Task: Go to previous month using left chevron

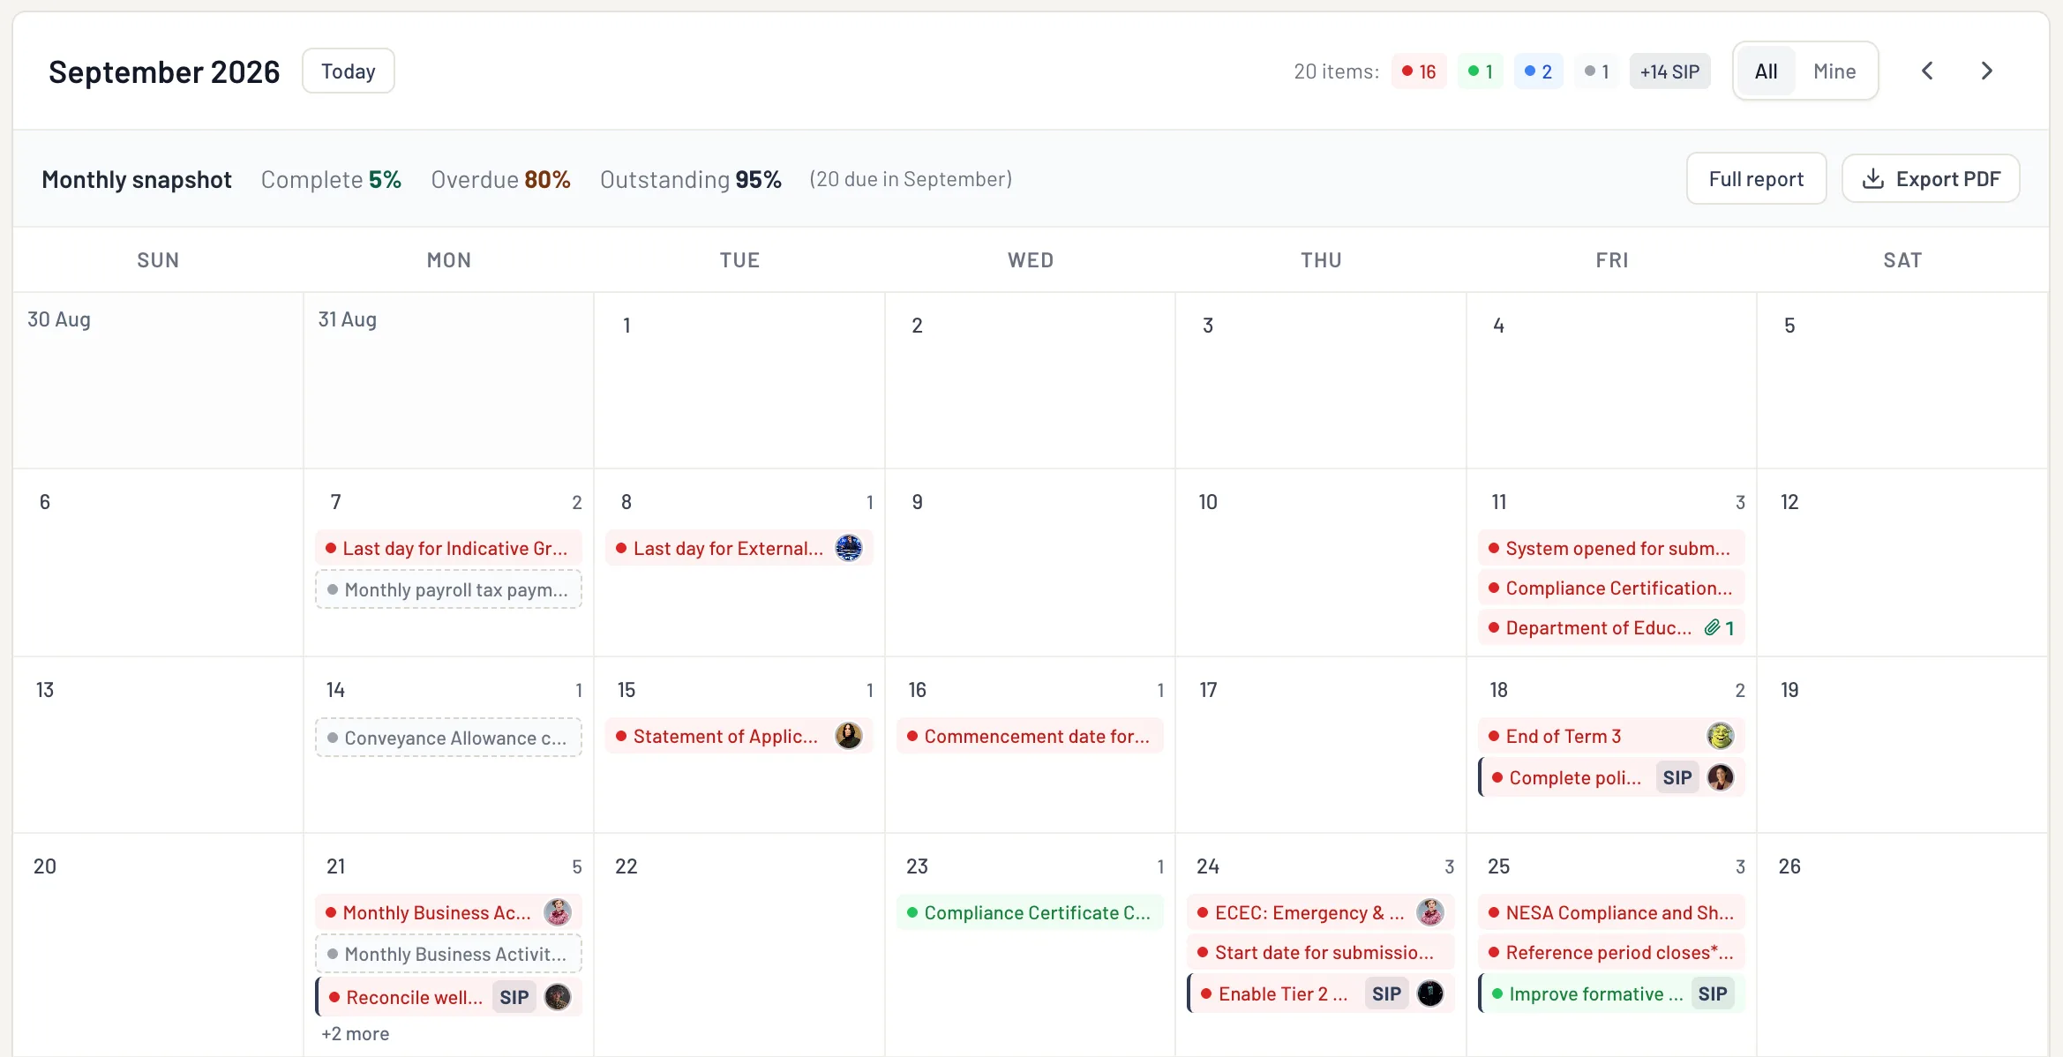Action: tap(1927, 71)
